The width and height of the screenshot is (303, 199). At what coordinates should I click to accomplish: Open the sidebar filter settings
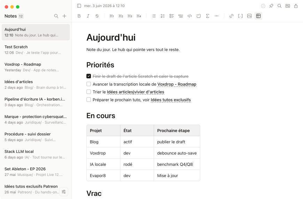(64, 192)
